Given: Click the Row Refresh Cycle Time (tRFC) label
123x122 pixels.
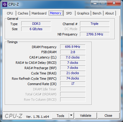Looking at the screenshot, I should (x=34, y=79).
